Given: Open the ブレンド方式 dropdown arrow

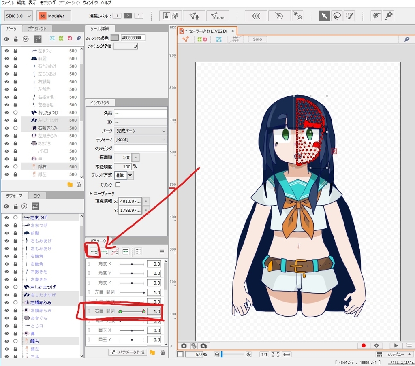Looking at the screenshot, I should [x=130, y=175].
